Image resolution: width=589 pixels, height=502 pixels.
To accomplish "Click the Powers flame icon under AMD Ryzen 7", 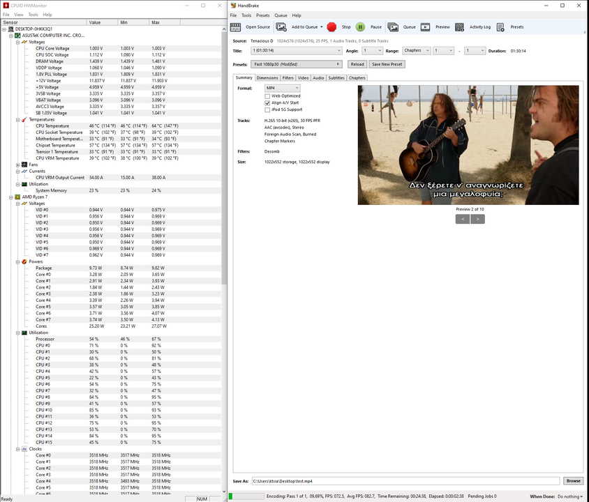I will 24,261.
